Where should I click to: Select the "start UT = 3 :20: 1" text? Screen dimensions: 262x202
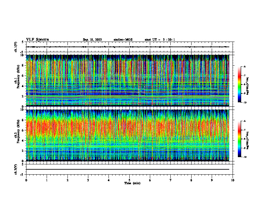click(x=160, y=40)
